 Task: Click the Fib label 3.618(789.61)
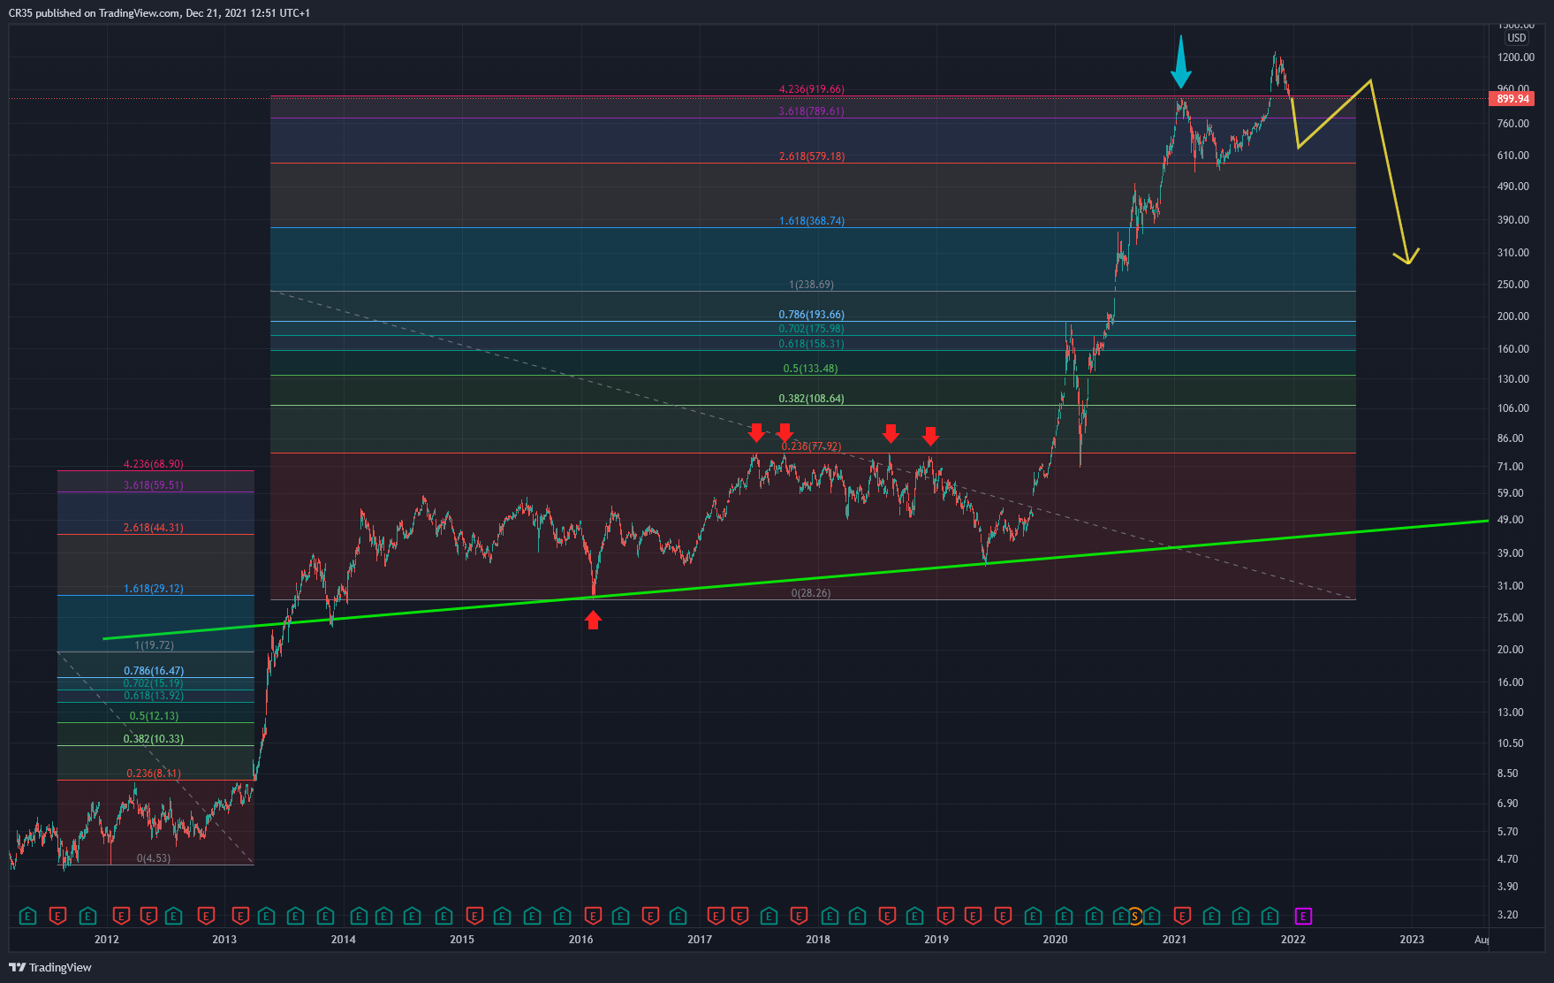[811, 111]
